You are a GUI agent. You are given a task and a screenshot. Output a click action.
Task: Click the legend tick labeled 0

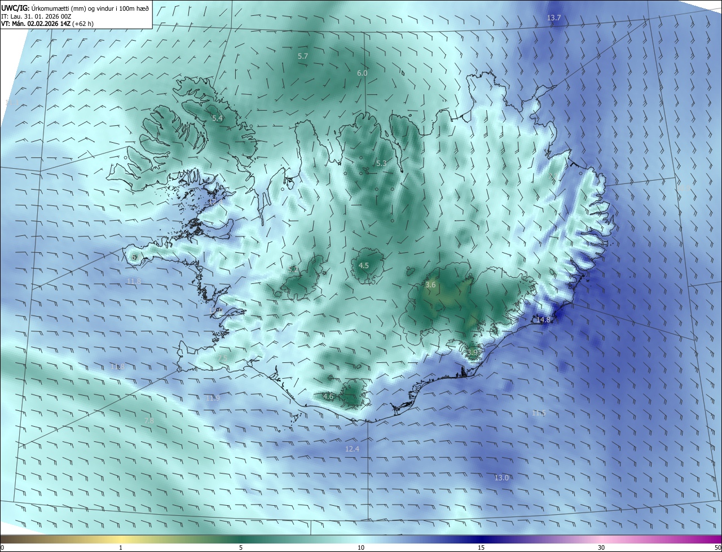coord(2,547)
